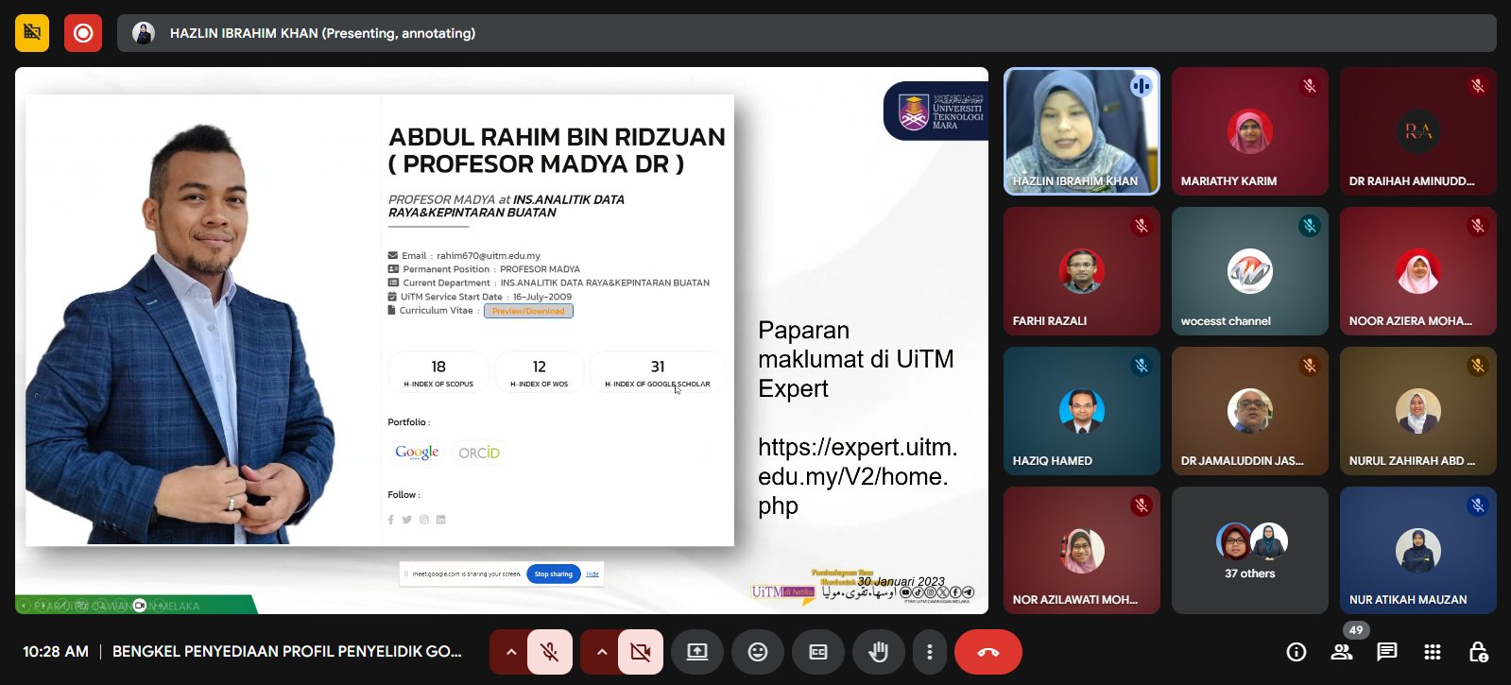Open more options three-dot menu
This screenshot has width=1511, height=685.
(x=930, y=652)
